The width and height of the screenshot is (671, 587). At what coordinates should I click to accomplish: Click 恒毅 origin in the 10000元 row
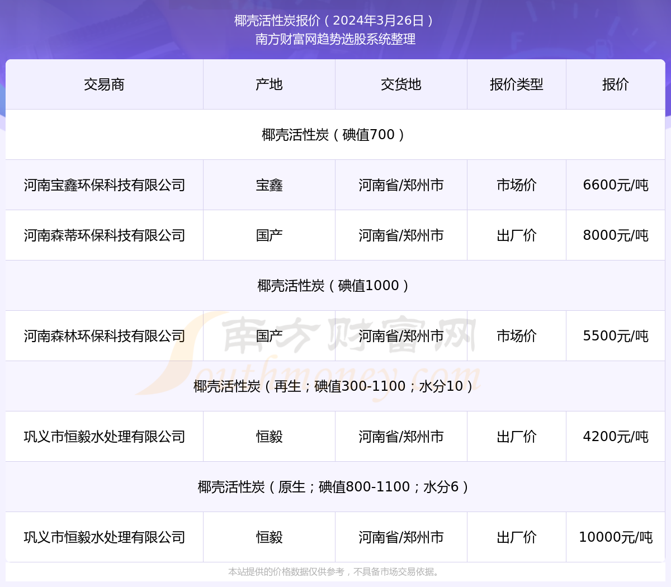pyautogui.click(x=269, y=537)
